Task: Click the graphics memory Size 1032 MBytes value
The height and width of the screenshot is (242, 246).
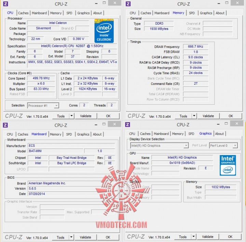Action: [x=221, y=187]
